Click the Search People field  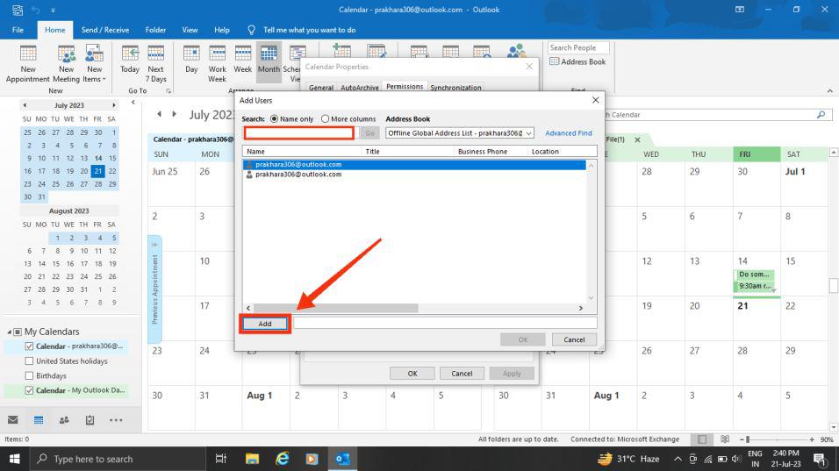click(577, 47)
